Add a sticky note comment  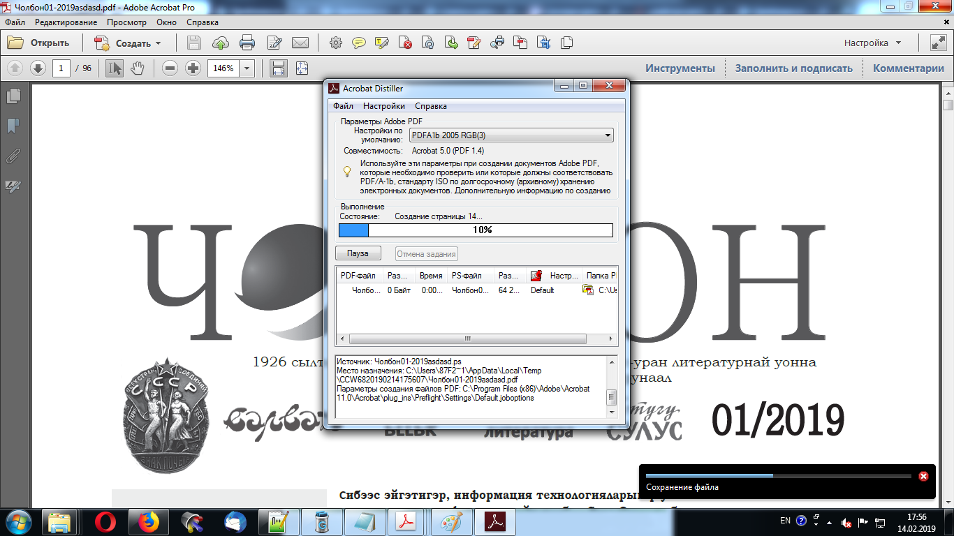click(359, 43)
